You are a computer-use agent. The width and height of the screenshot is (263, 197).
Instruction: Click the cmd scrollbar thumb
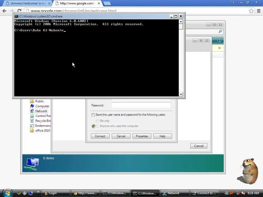pyautogui.click(x=181, y=27)
